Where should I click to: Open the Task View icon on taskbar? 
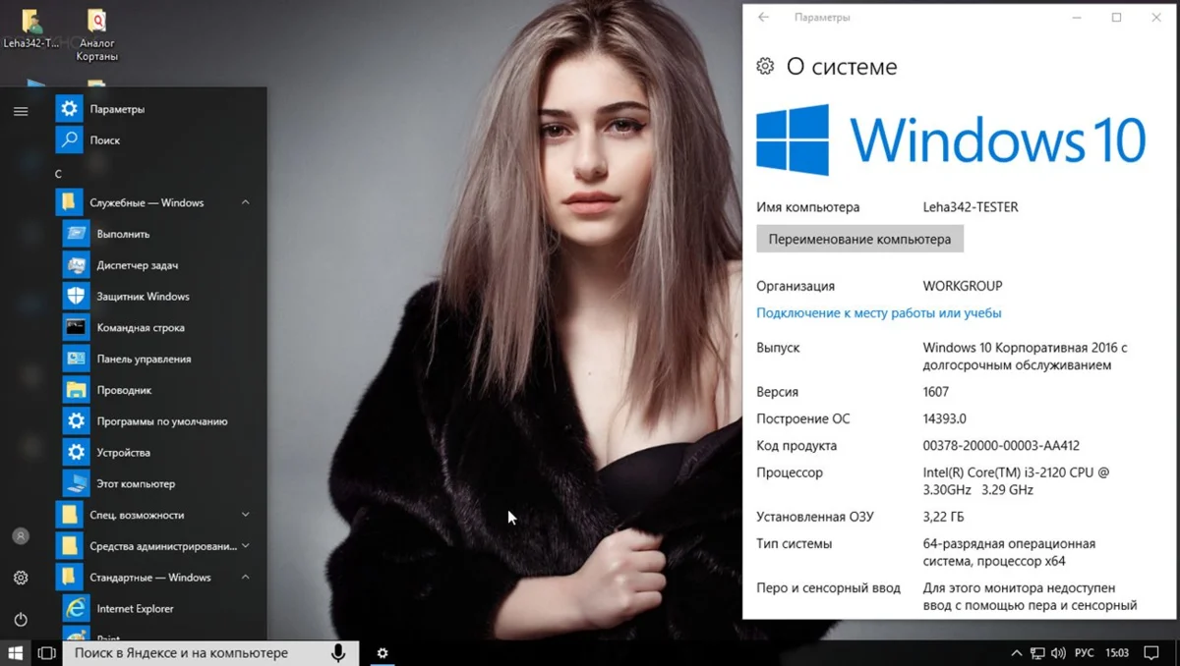click(x=46, y=652)
